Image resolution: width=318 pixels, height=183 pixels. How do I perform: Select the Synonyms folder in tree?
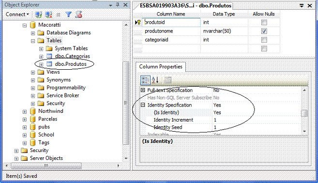(x=59, y=80)
